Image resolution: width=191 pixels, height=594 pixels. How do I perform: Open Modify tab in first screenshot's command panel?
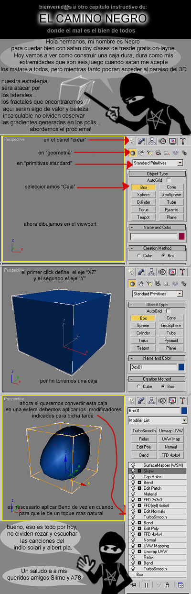tap(142, 141)
